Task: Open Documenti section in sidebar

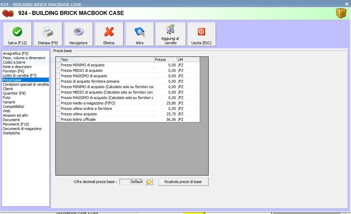Action: pyautogui.click(x=12, y=120)
